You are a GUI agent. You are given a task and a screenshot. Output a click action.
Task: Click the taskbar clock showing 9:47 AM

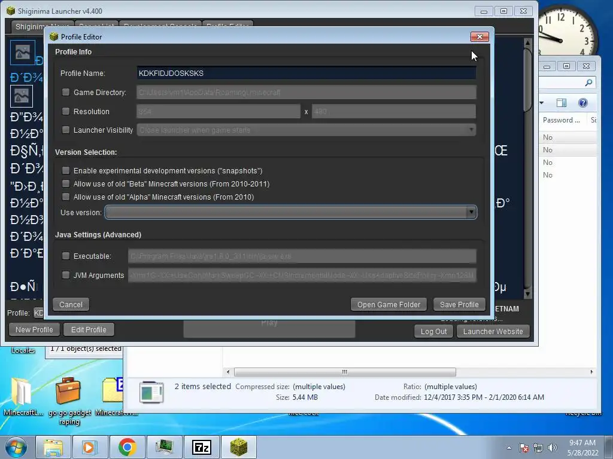point(582,448)
